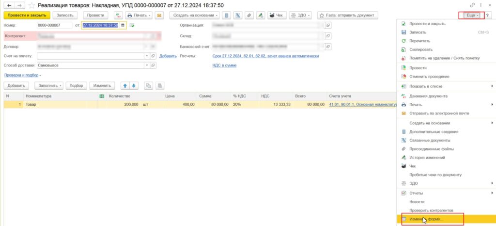Expand the Показать в списке submenu
496x226 pixels.
pyautogui.click(x=446, y=86)
